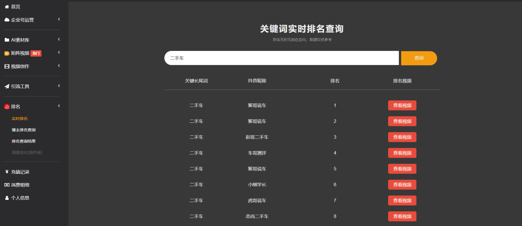Image resolution: width=522 pixels, height=226 pixels.
Task: Click 查看视频 for rank 5
Action: click(x=402, y=169)
